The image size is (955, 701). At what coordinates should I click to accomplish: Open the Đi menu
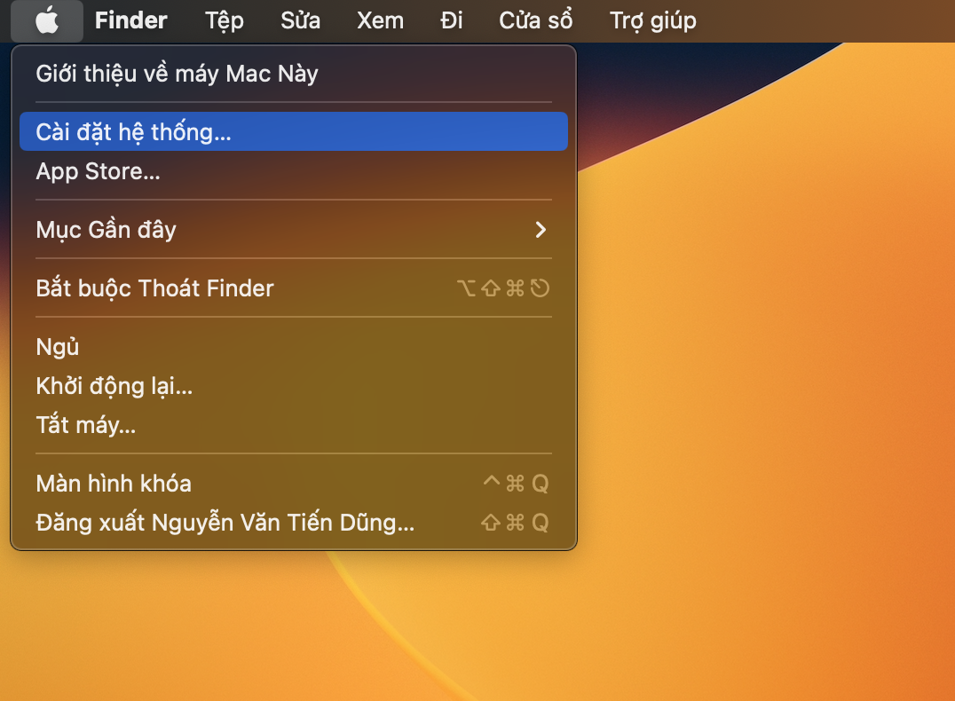tap(451, 20)
